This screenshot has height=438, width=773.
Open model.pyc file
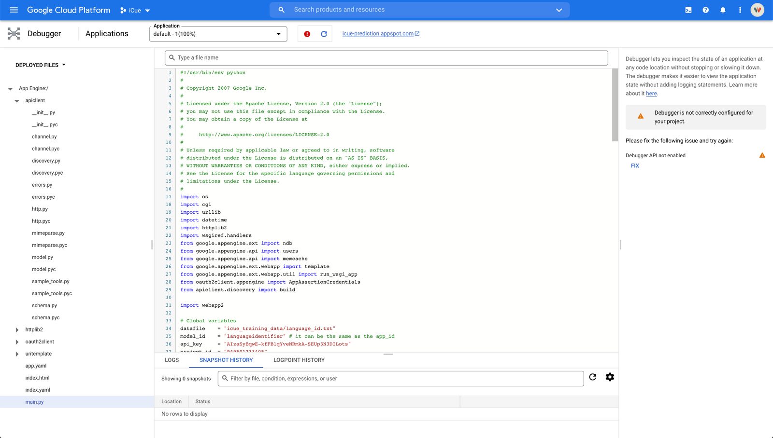[43, 269]
